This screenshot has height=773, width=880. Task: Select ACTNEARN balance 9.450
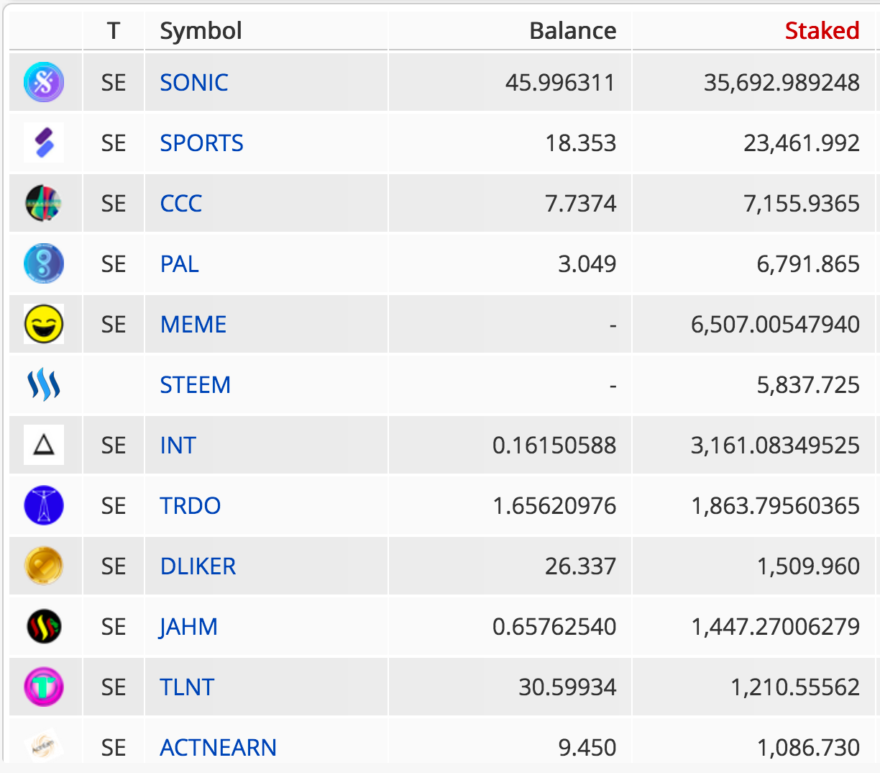pyautogui.click(x=587, y=748)
